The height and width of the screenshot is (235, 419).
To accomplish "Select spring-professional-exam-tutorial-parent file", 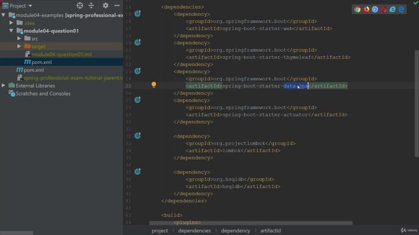I will click(73, 78).
